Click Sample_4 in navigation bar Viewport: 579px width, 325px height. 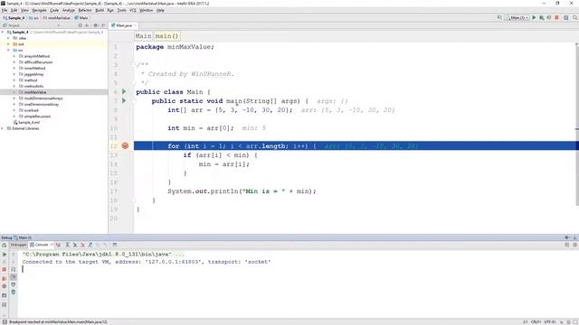click(14, 18)
